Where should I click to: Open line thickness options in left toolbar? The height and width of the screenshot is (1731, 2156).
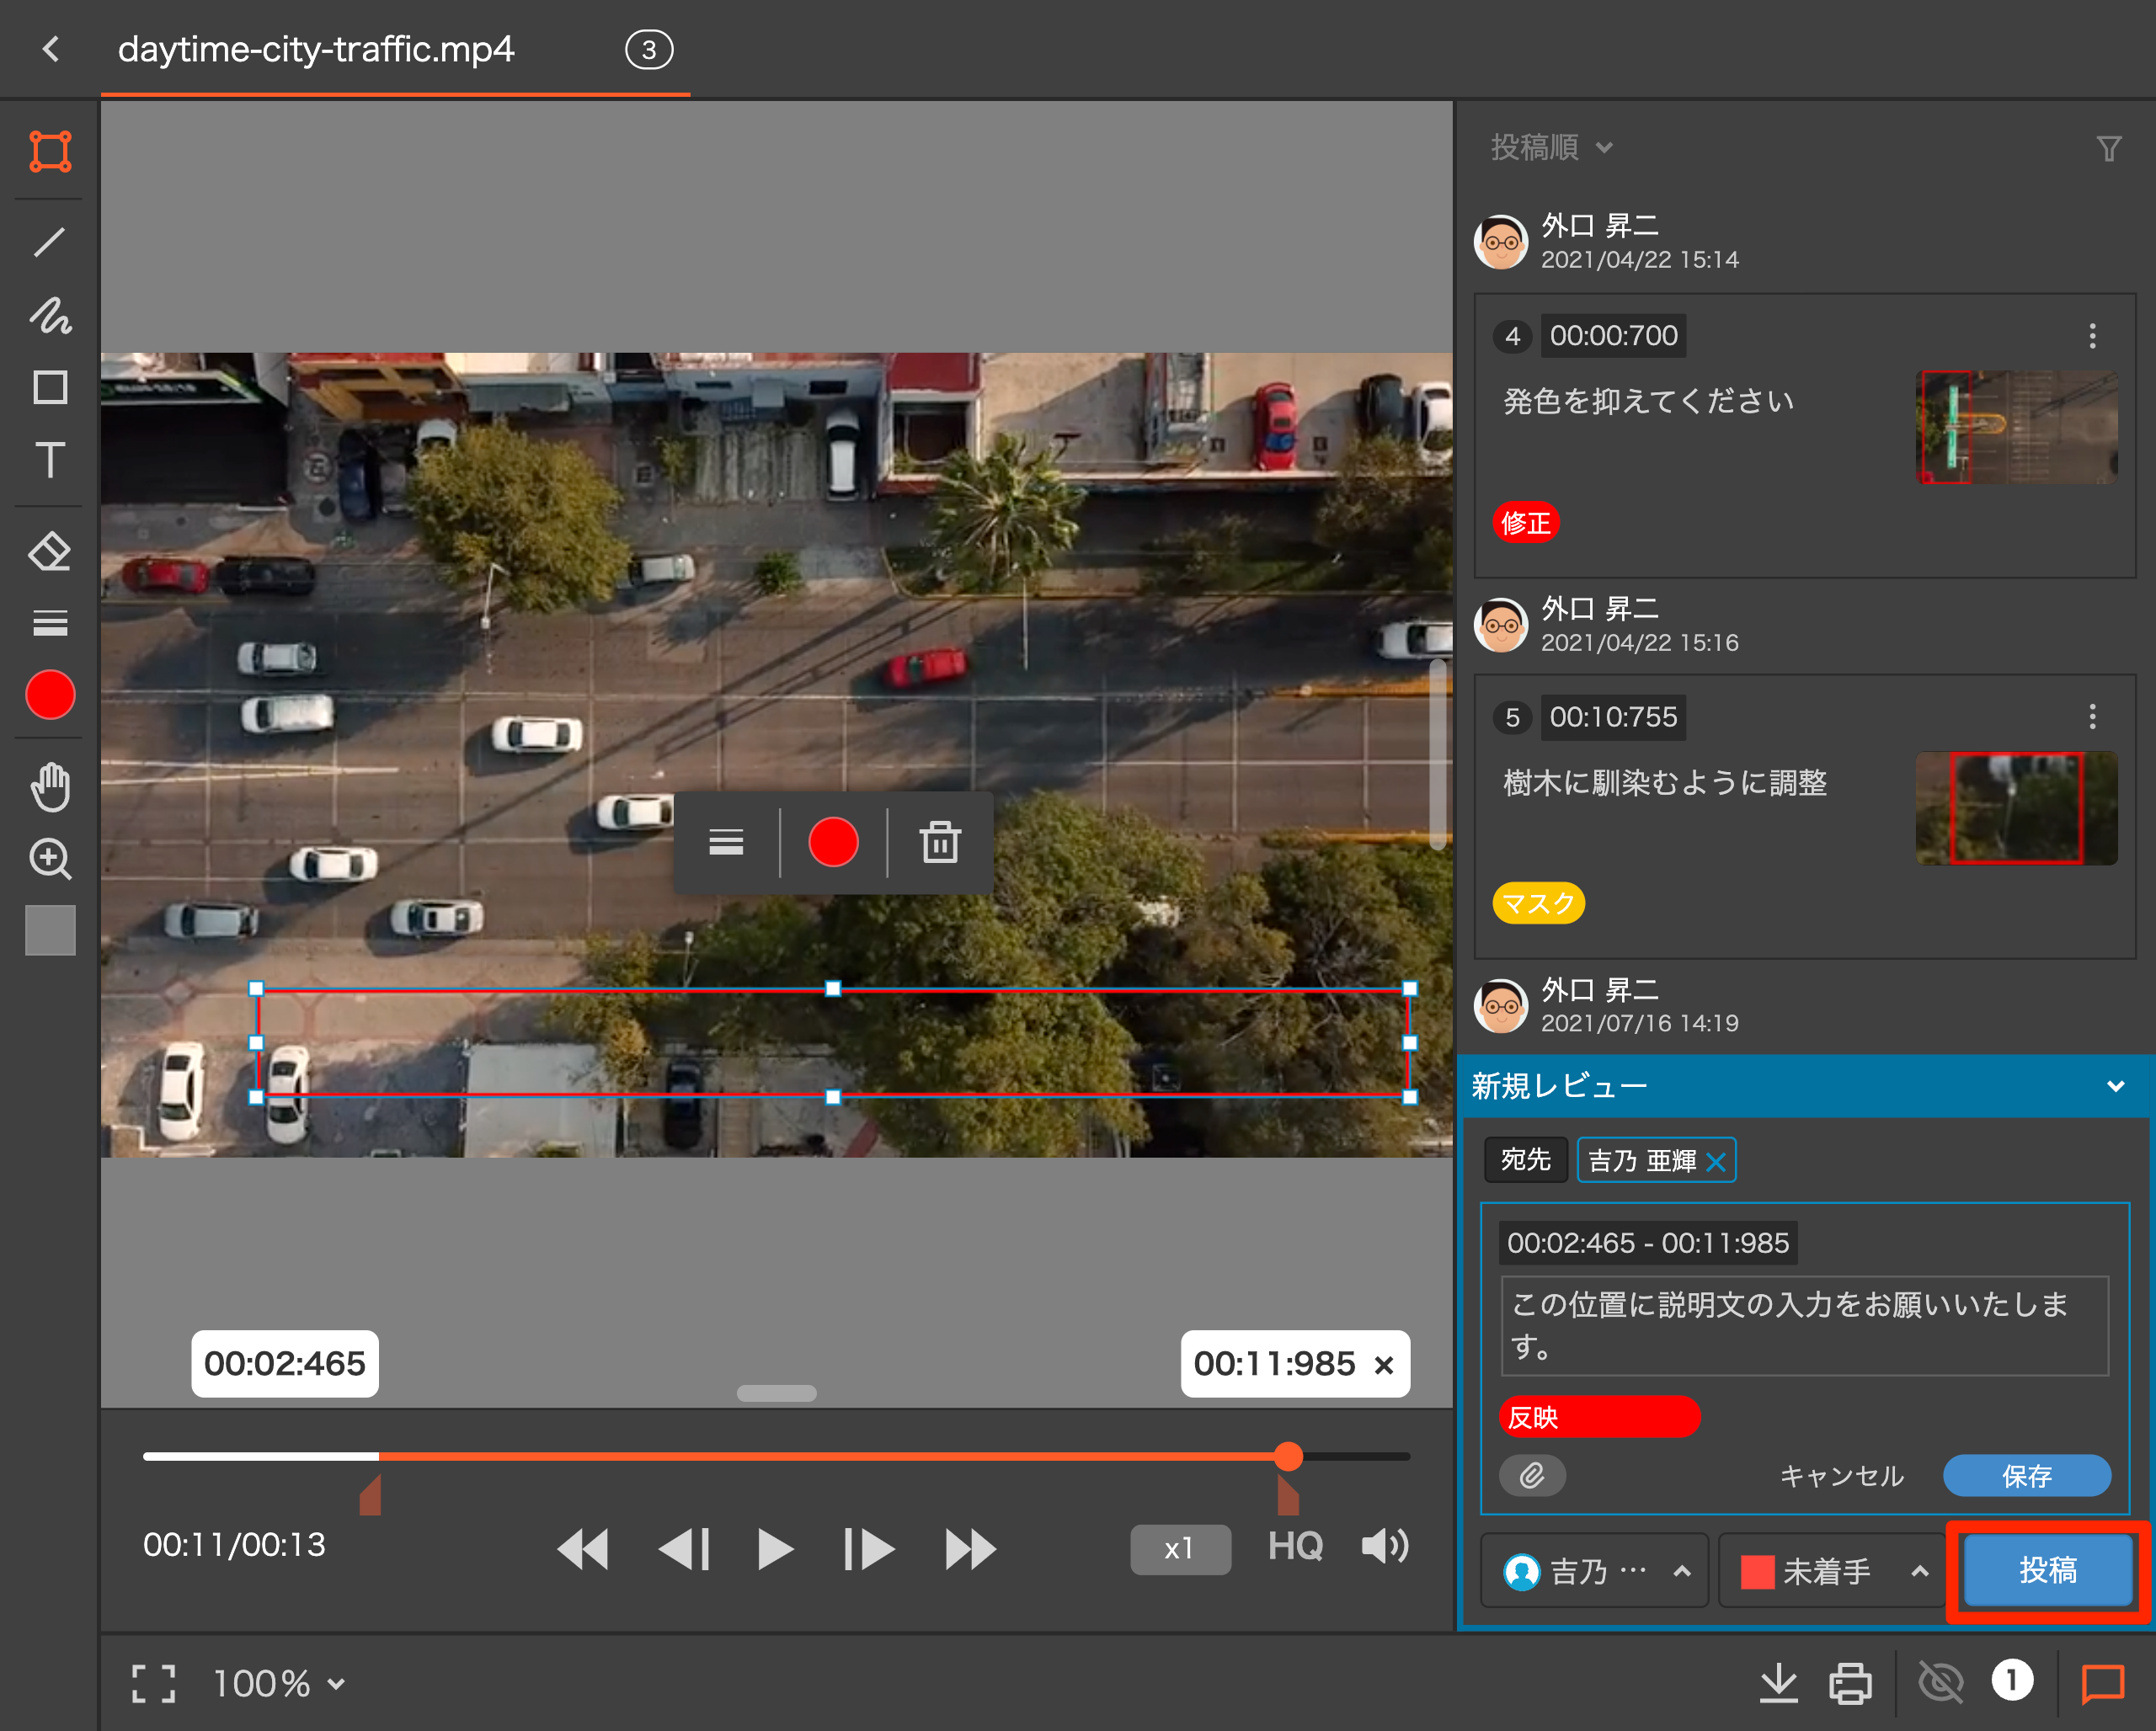click(50, 623)
